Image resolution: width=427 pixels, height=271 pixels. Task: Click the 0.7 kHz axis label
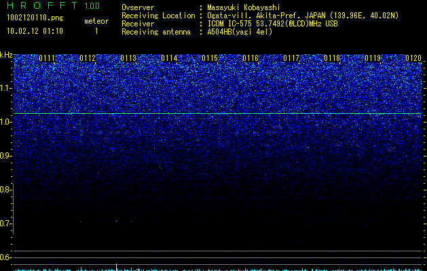pyautogui.click(x=5, y=224)
